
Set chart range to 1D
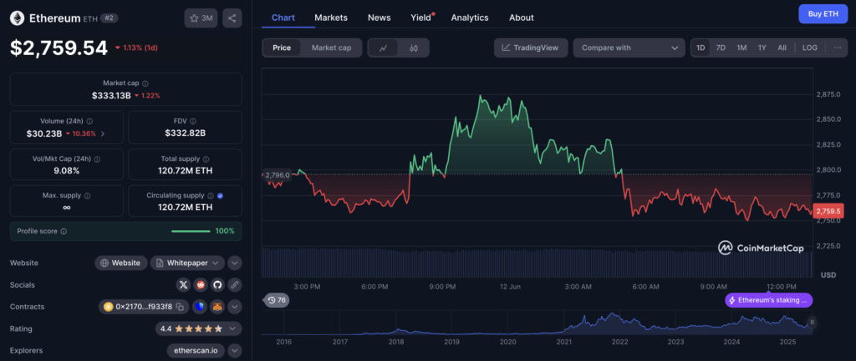point(701,48)
